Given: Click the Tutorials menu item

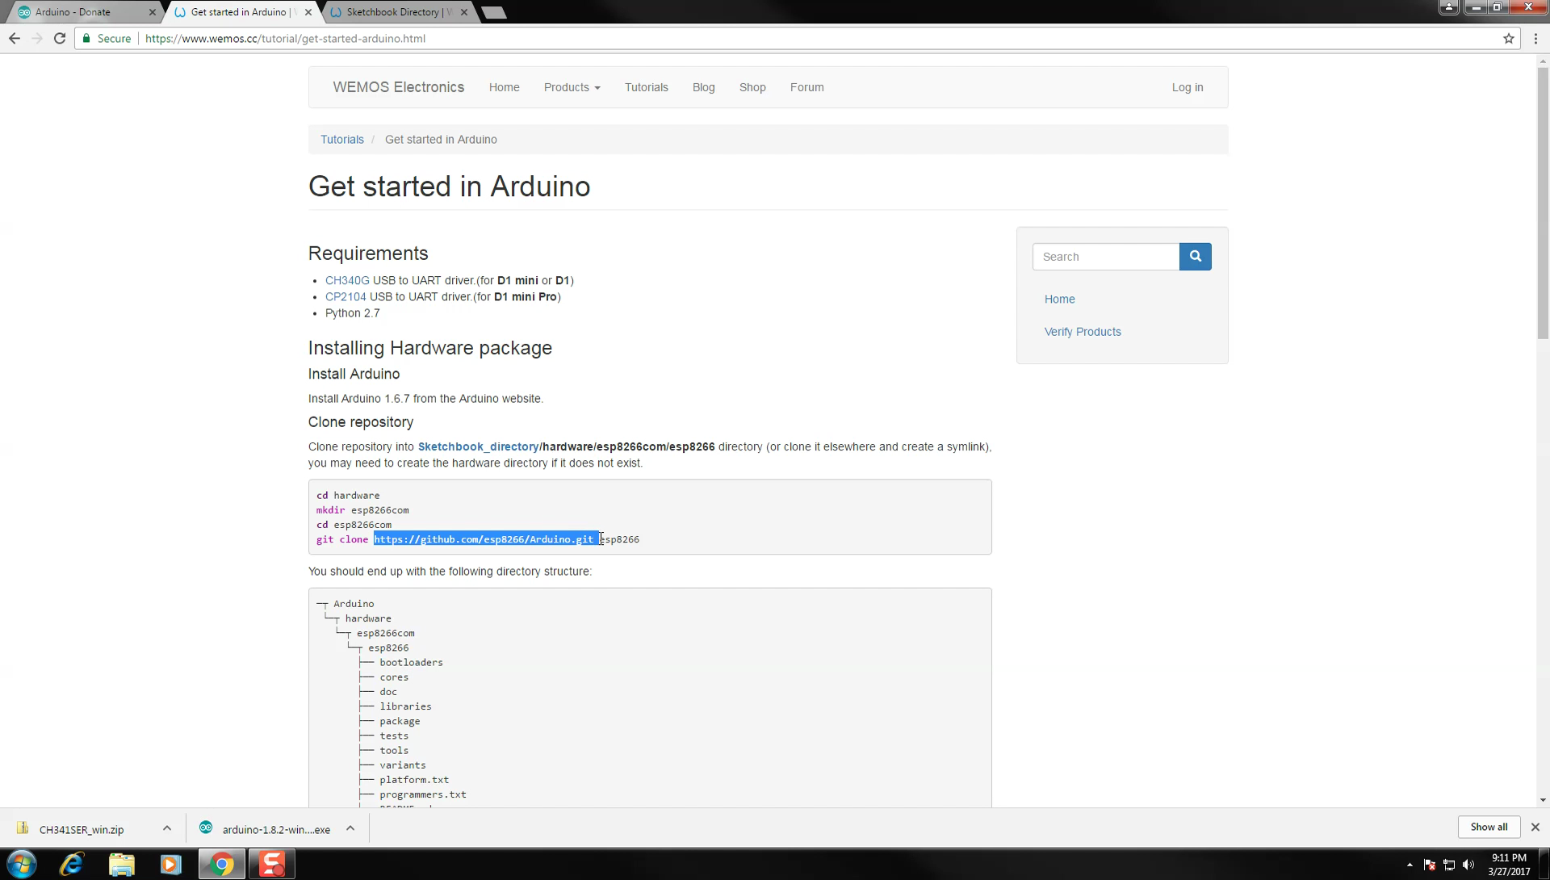Looking at the screenshot, I should coord(646,87).
